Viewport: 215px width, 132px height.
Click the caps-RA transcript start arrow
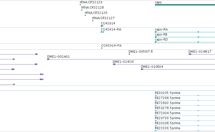[x=156, y=32]
